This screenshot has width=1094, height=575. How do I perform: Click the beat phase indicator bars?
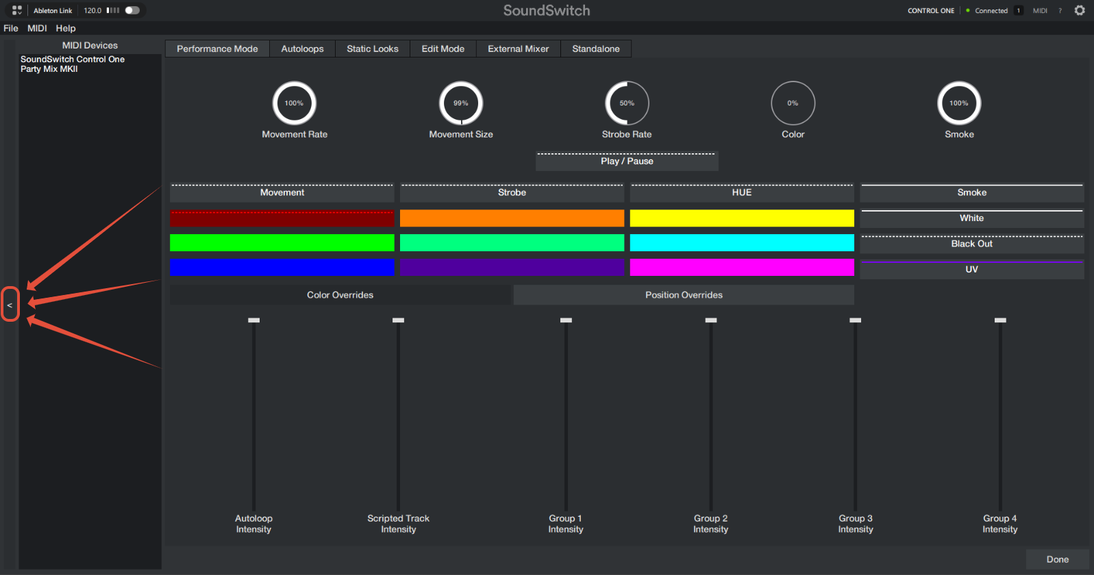click(x=113, y=10)
